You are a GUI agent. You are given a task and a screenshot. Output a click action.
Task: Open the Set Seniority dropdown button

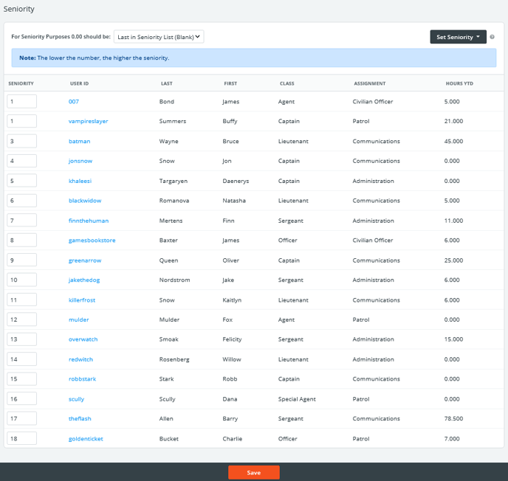pos(458,37)
